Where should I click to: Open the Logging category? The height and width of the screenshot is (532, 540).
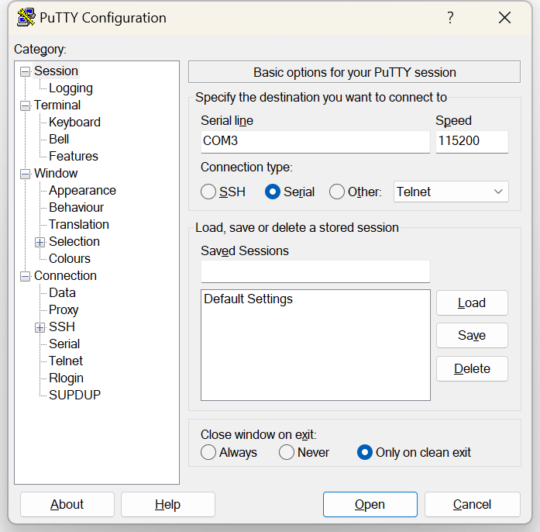click(x=71, y=88)
